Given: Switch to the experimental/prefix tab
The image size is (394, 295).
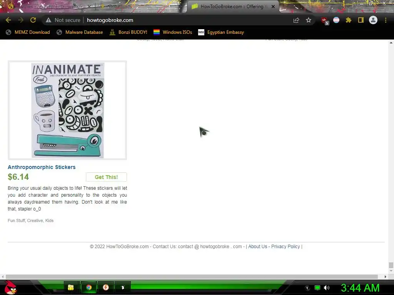Looking at the screenshot, I should click(x=48, y=7).
